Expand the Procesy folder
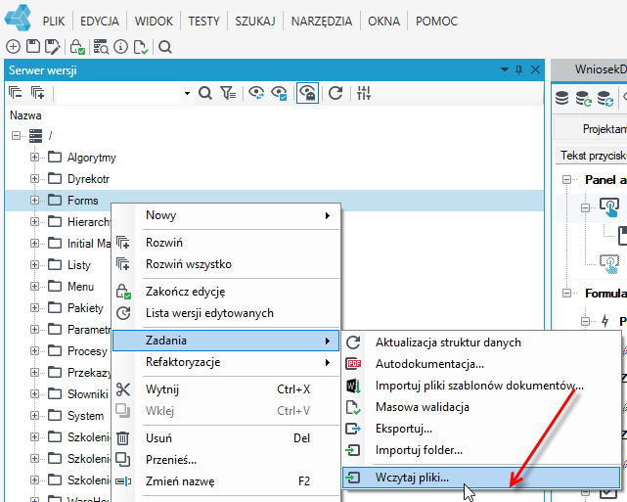 34,350
